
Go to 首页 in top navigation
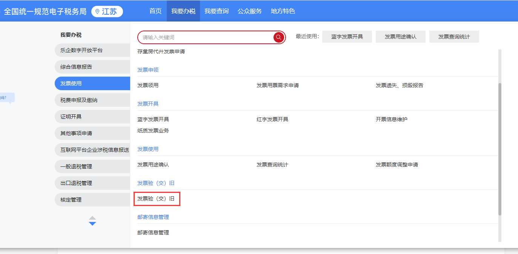point(155,11)
